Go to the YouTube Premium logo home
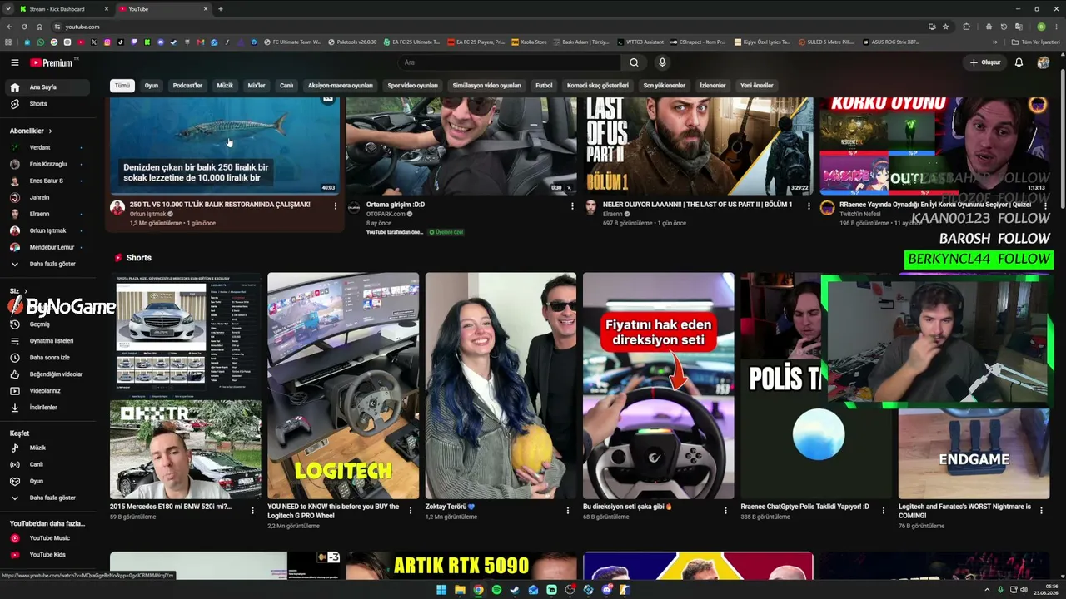The height and width of the screenshot is (599, 1066). (52, 62)
